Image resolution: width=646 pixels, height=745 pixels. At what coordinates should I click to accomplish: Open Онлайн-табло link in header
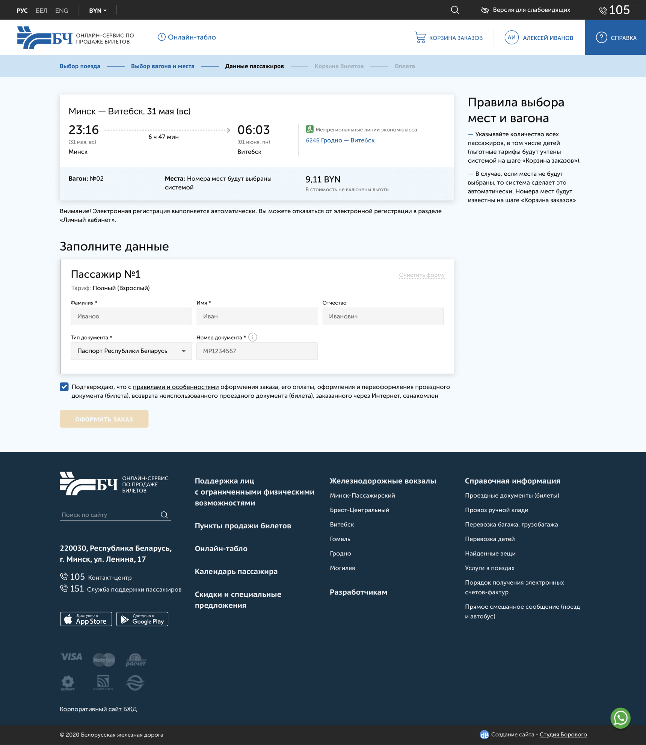(187, 37)
